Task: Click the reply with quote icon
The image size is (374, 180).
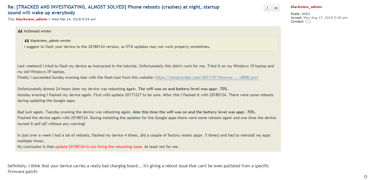Action: tap(276, 8)
